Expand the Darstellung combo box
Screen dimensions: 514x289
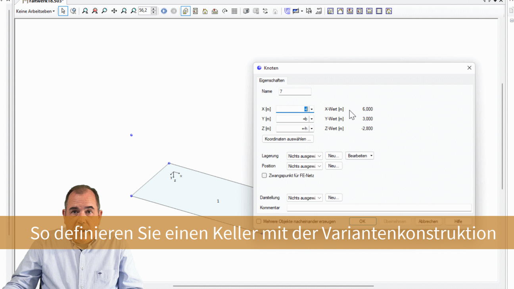[x=304, y=198]
